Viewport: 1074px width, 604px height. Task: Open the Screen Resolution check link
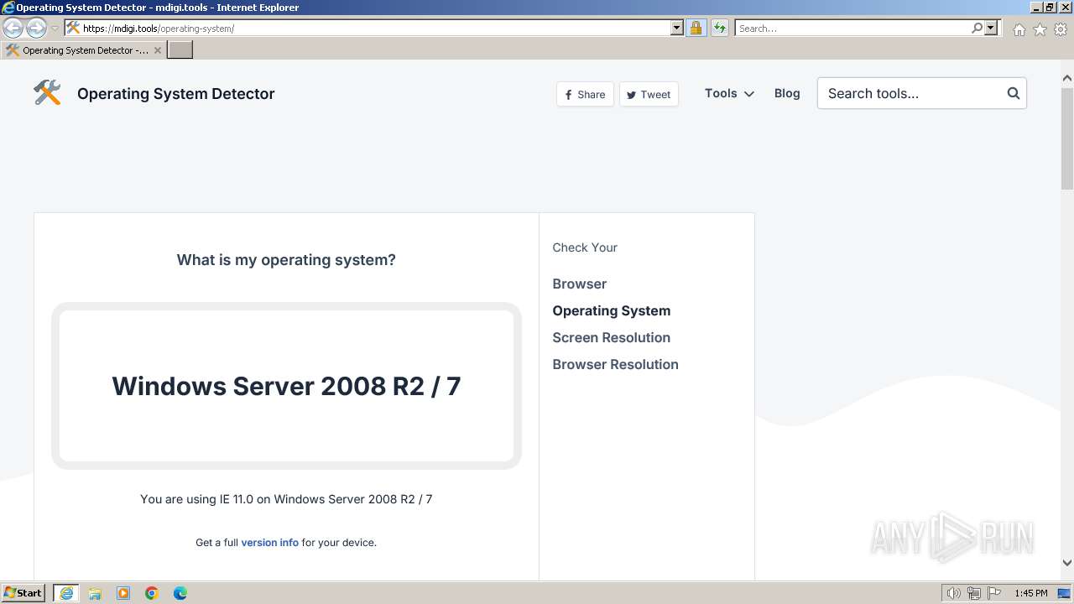[x=612, y=337]
